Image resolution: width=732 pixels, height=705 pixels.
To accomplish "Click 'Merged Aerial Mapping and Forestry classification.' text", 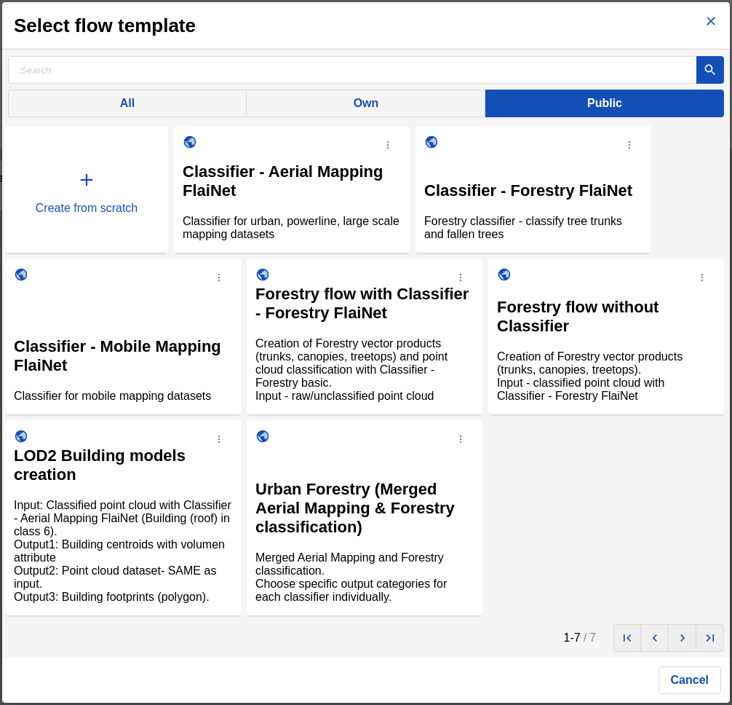I will tap(349, 564).
